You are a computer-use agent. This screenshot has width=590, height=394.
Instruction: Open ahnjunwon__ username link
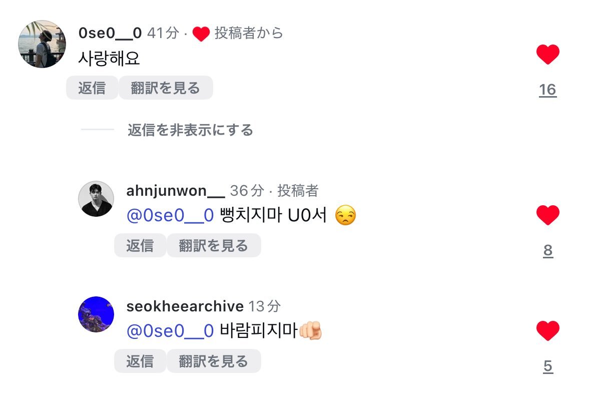176,191
